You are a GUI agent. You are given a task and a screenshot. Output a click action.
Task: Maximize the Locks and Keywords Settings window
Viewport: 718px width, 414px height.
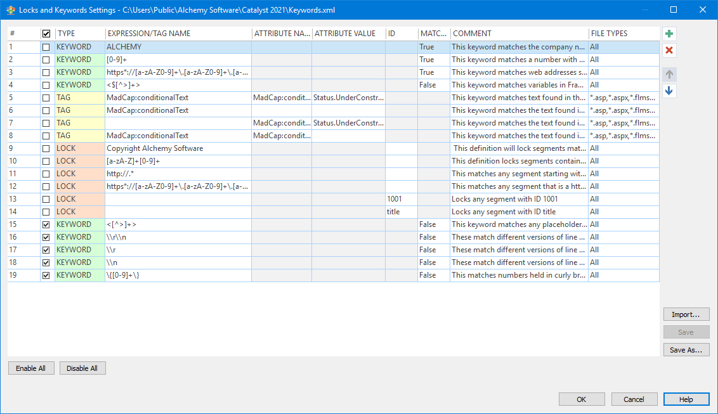coord(674,10)
